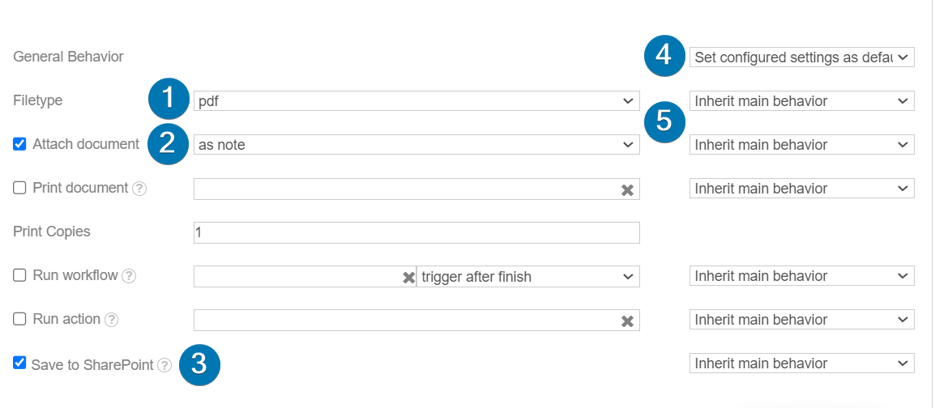Click the Print Copies input field
The height and width of the screenshot is (408, 935).
coord(416,232)
